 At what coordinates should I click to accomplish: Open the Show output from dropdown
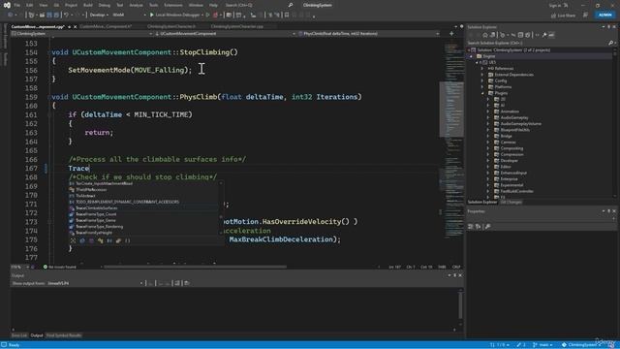95,283
